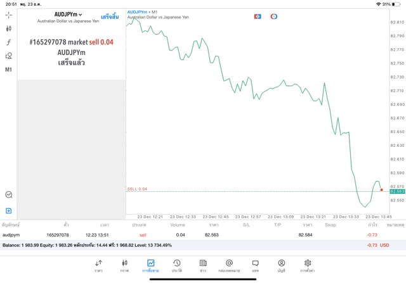Tap the -0.73 USD total profit
This screenshot has height=283, width=406.
click(x=378, y=245)
